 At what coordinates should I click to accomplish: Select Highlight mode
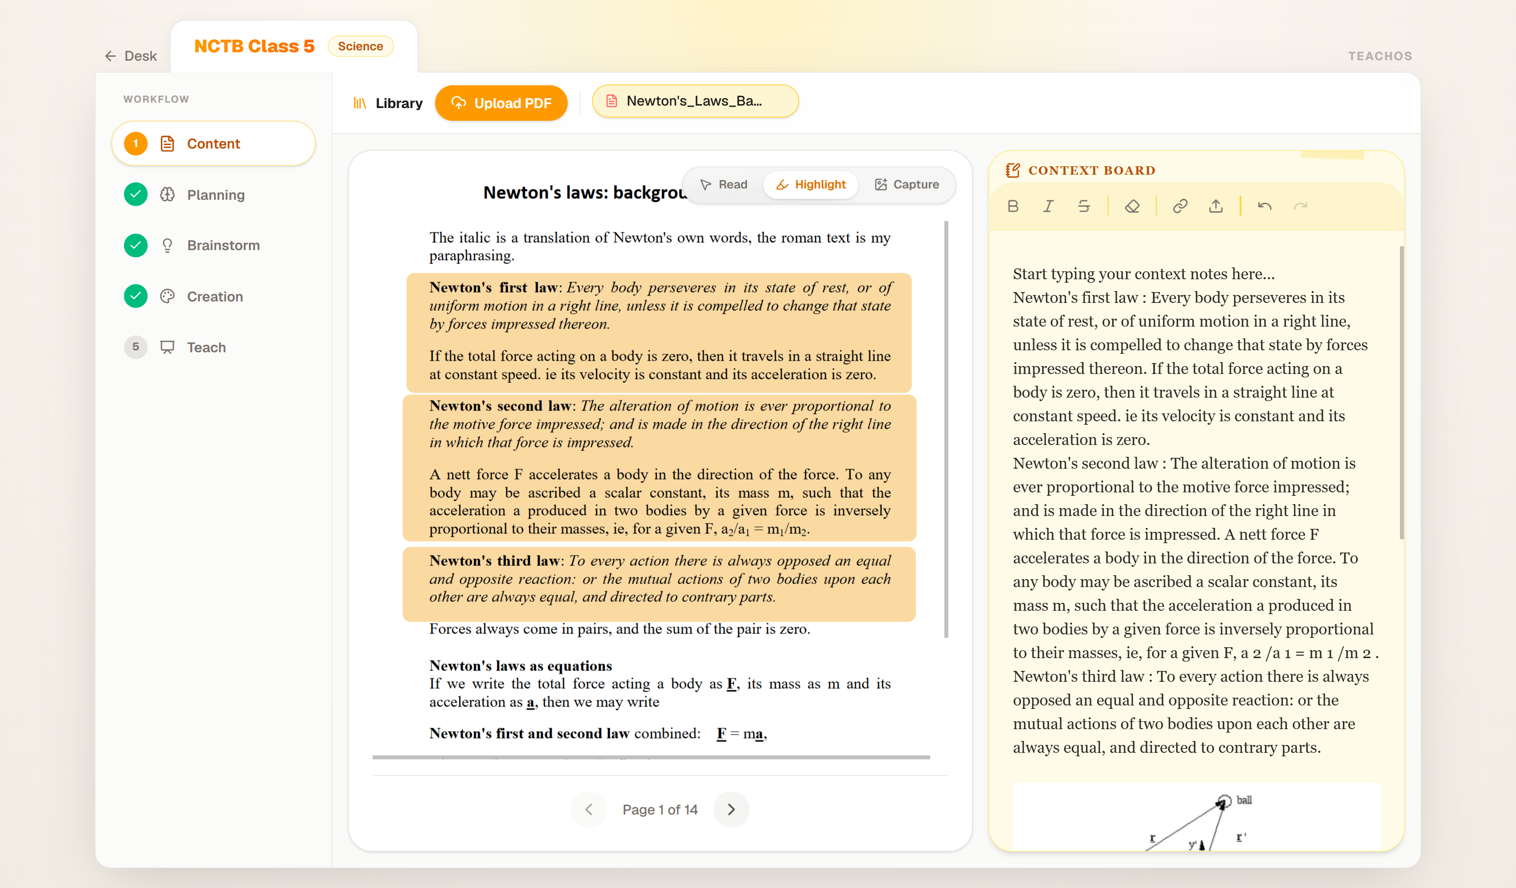(x=810, y=185)
